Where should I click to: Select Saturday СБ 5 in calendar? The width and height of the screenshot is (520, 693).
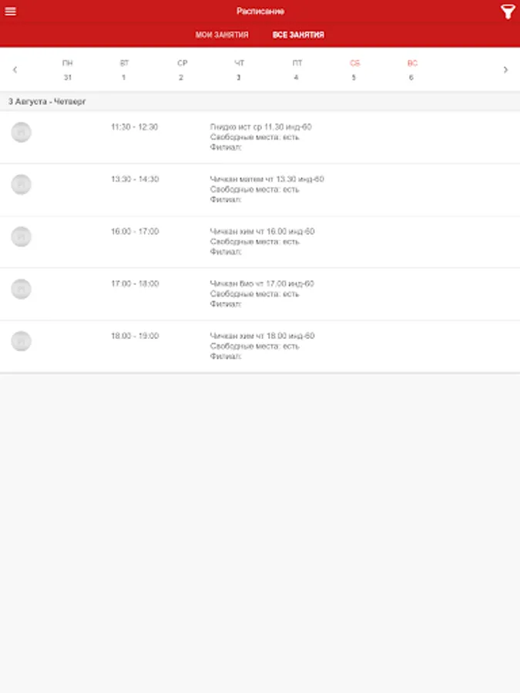[354, 70]
